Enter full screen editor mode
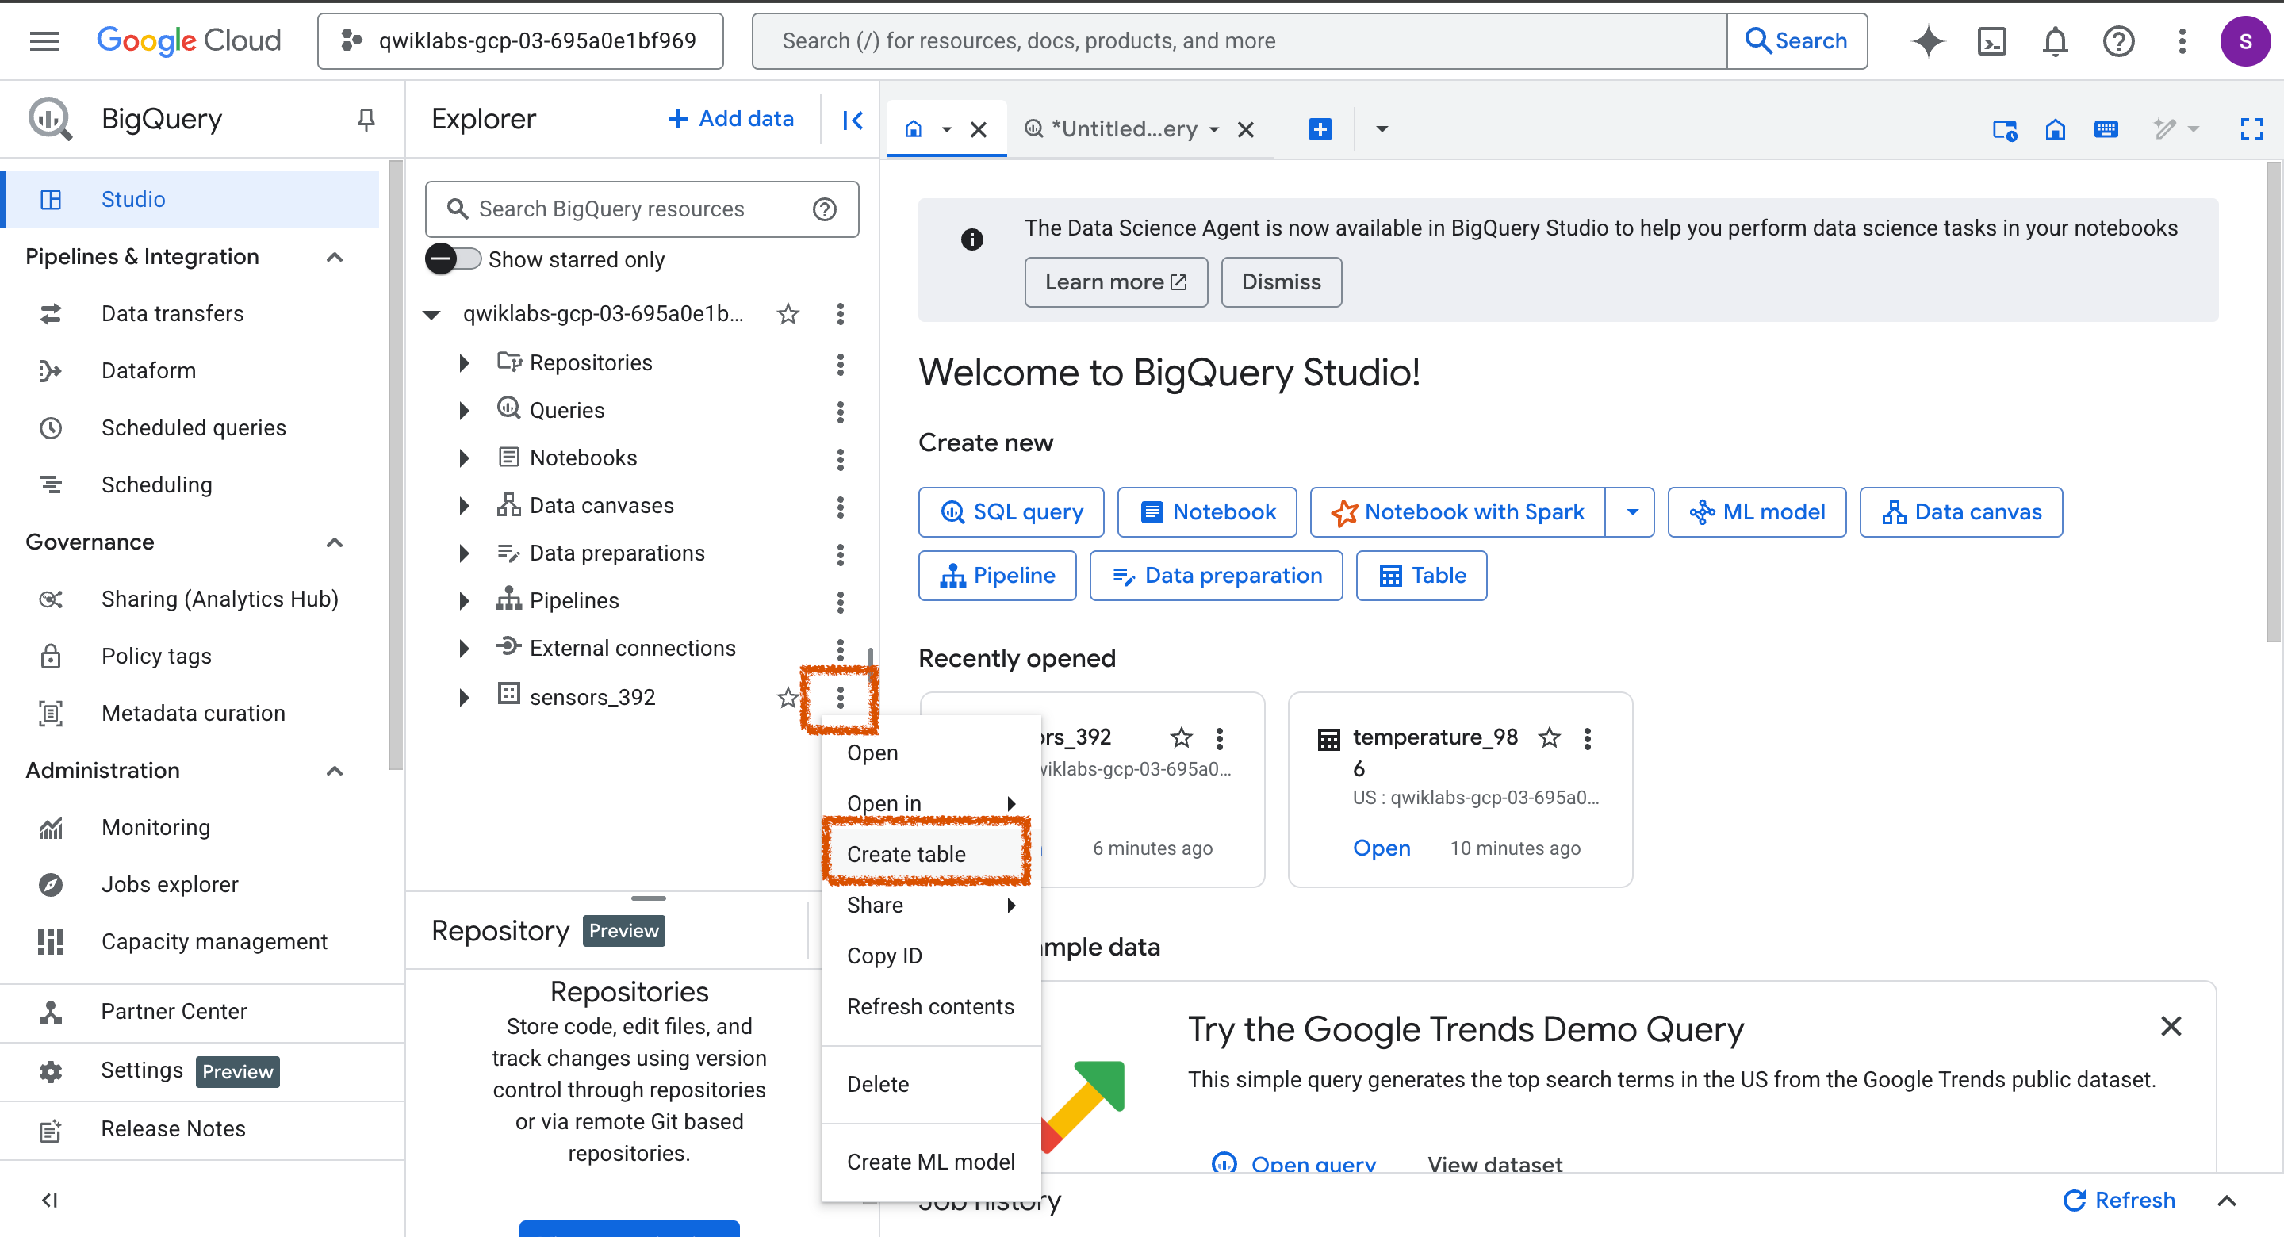 2251,129
